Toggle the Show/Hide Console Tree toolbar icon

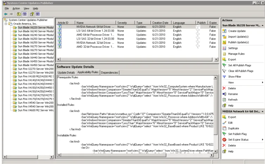(25, 14)
